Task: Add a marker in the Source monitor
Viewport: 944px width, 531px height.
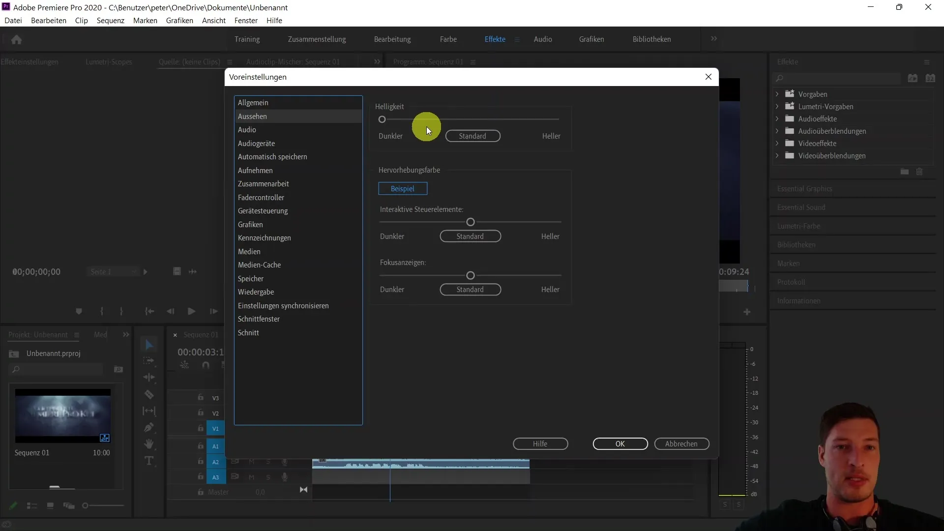Action: coord(79,311)
